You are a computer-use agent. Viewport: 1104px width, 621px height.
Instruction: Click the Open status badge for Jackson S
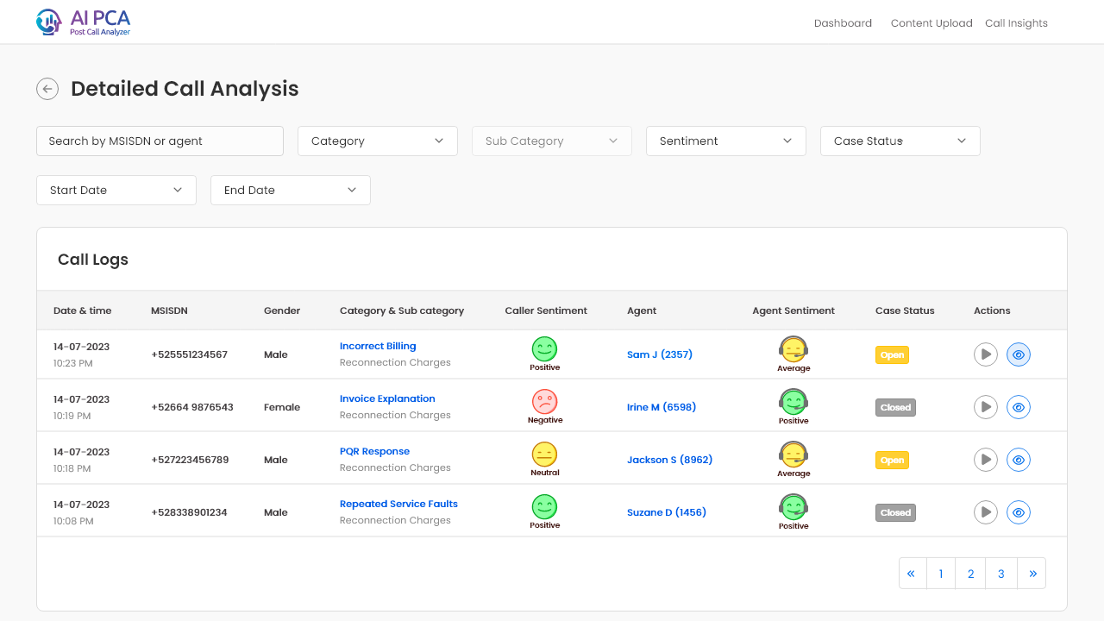(x=892, y=460)
